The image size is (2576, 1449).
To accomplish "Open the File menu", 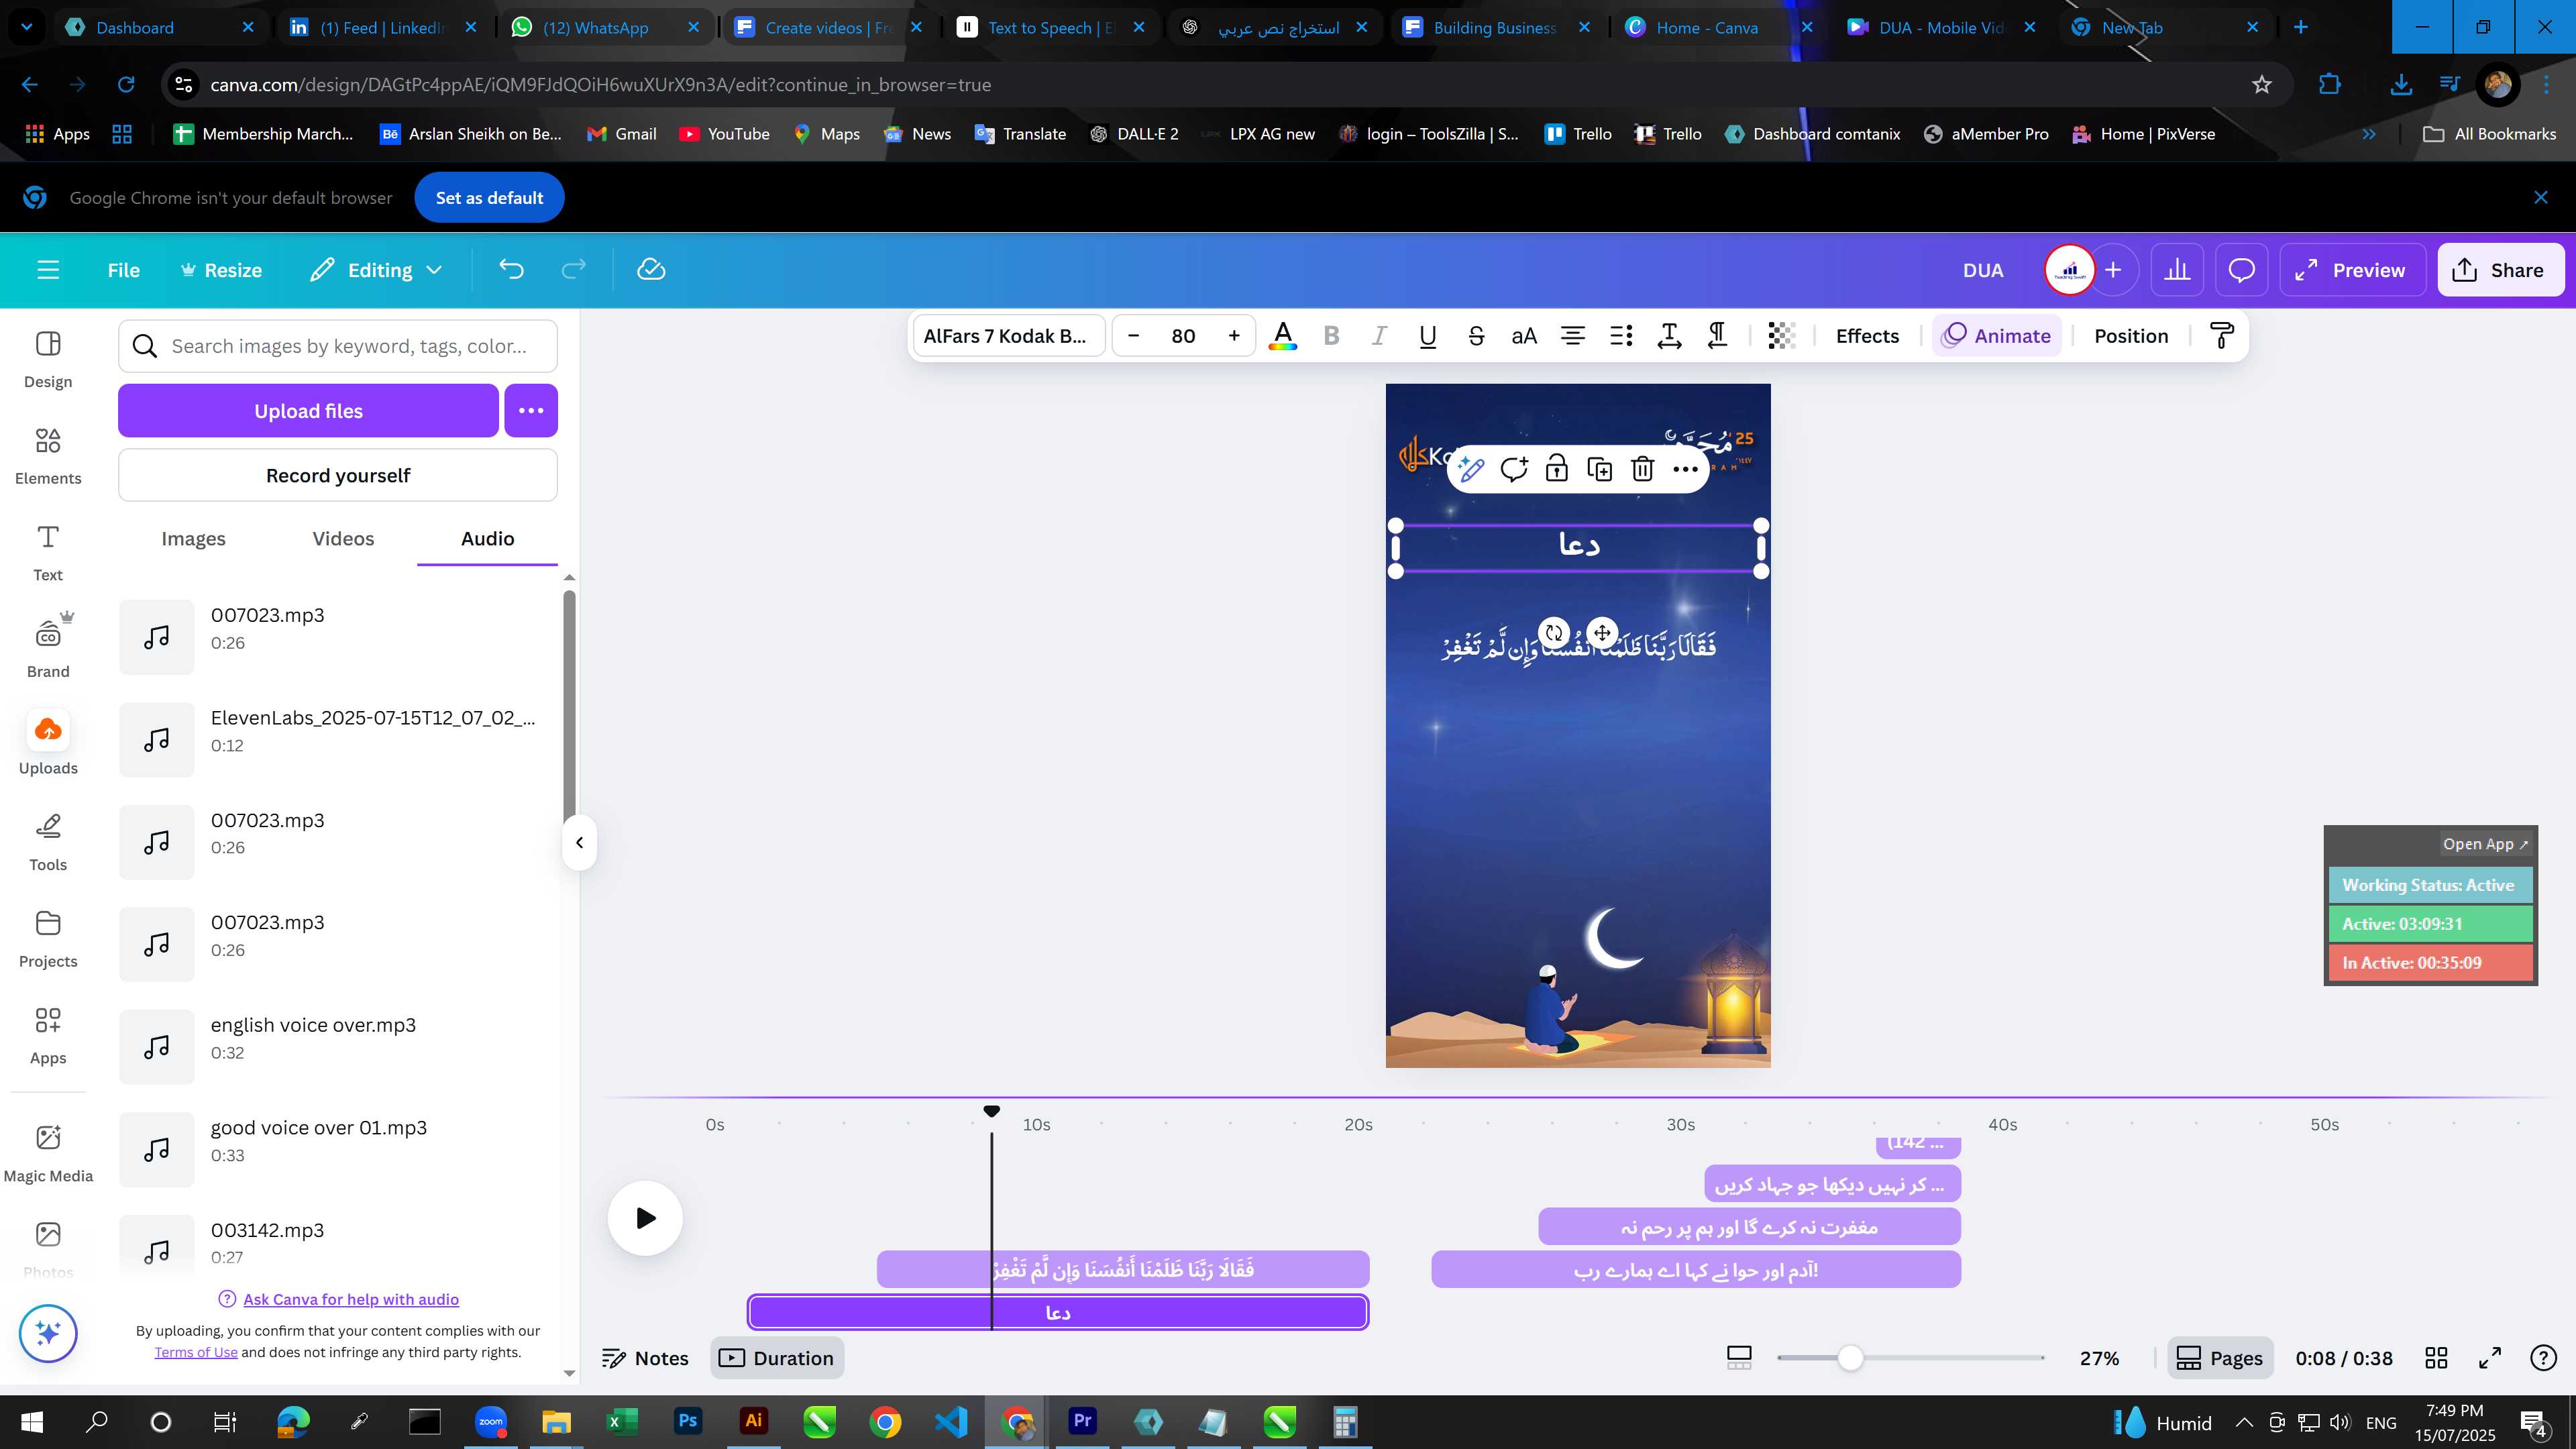I will click(x=124, y=270).
